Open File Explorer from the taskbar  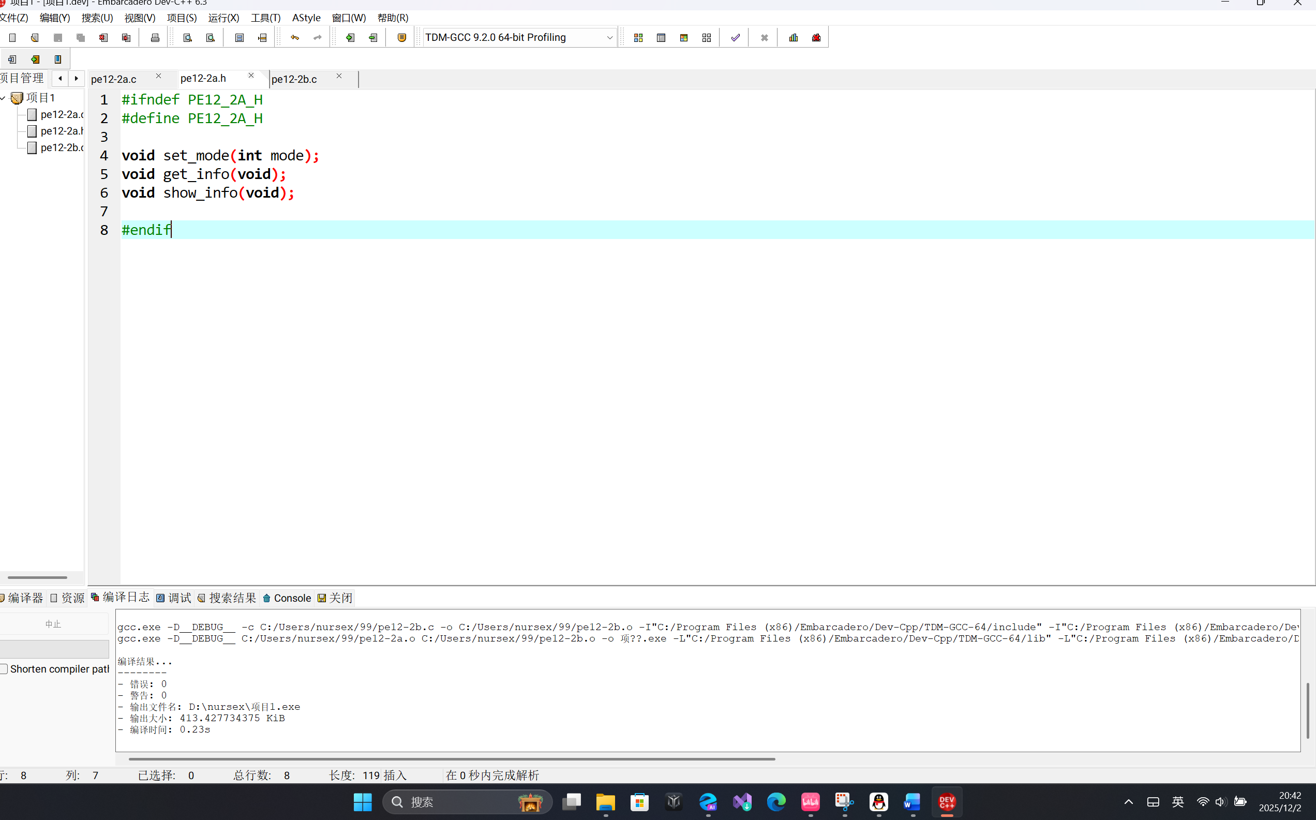tap(605, 801)
